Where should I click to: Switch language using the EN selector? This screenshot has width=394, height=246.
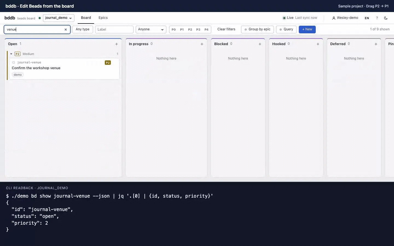pos(367,18)
